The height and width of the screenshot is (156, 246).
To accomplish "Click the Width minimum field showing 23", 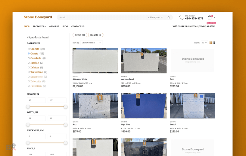I will pyautogui.click(x=36, y=118).
